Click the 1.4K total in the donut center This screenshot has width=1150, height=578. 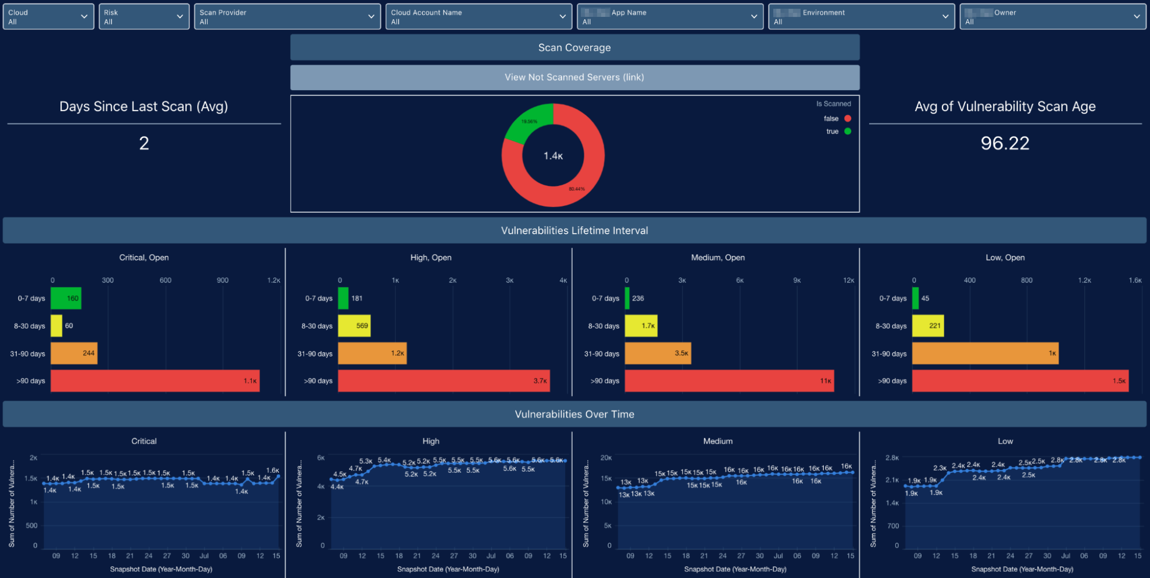552,155
